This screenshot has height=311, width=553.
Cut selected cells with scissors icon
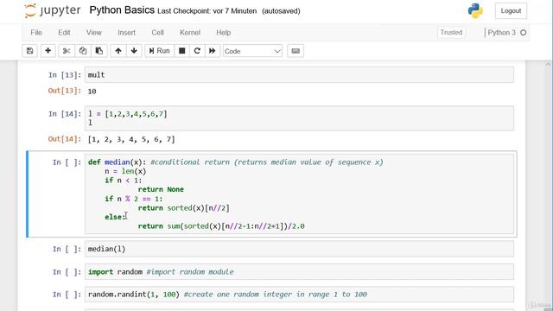[67, 51]
